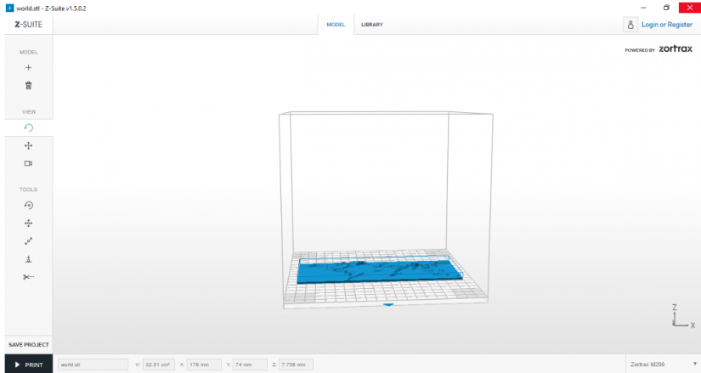Select the rotate view tool
The image size is (701, 373).
point(29,128)
